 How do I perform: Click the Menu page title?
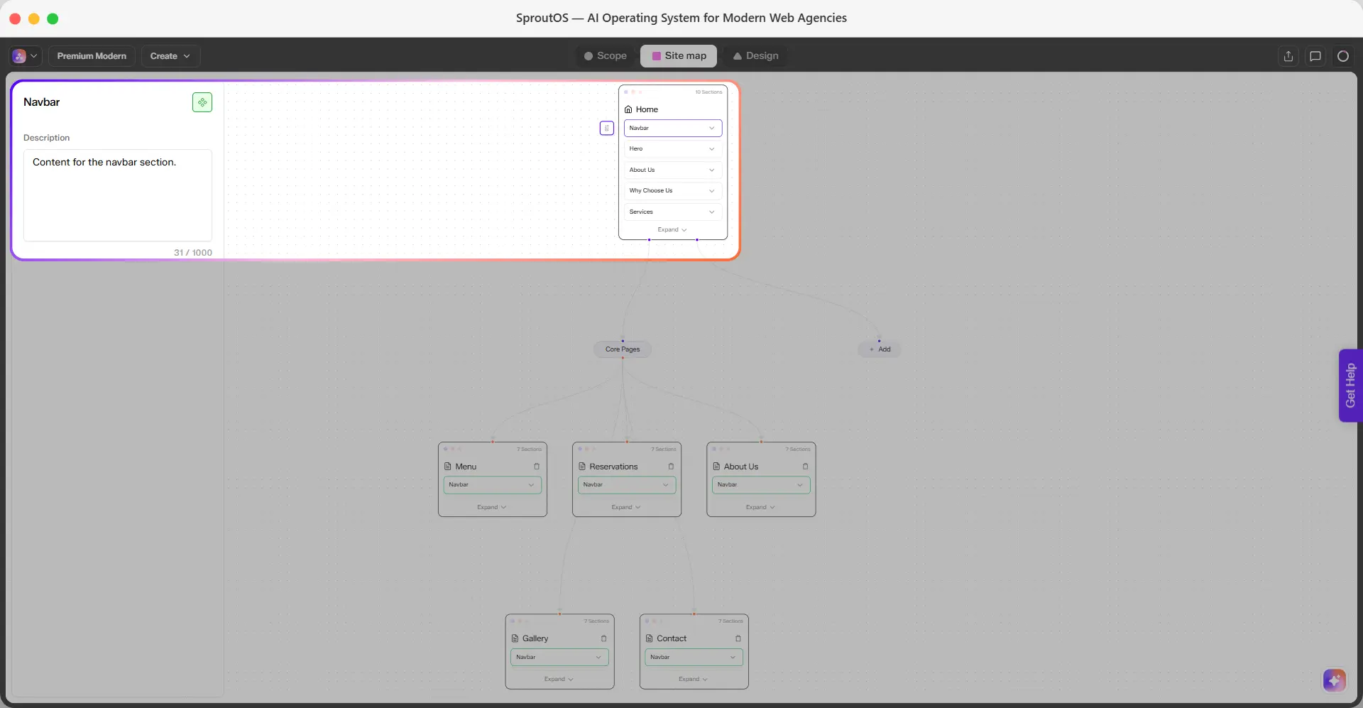pyautogui.click(x=466, y=467)
